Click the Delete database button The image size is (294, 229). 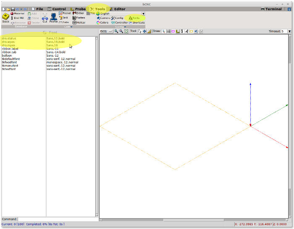coord(34,23)
